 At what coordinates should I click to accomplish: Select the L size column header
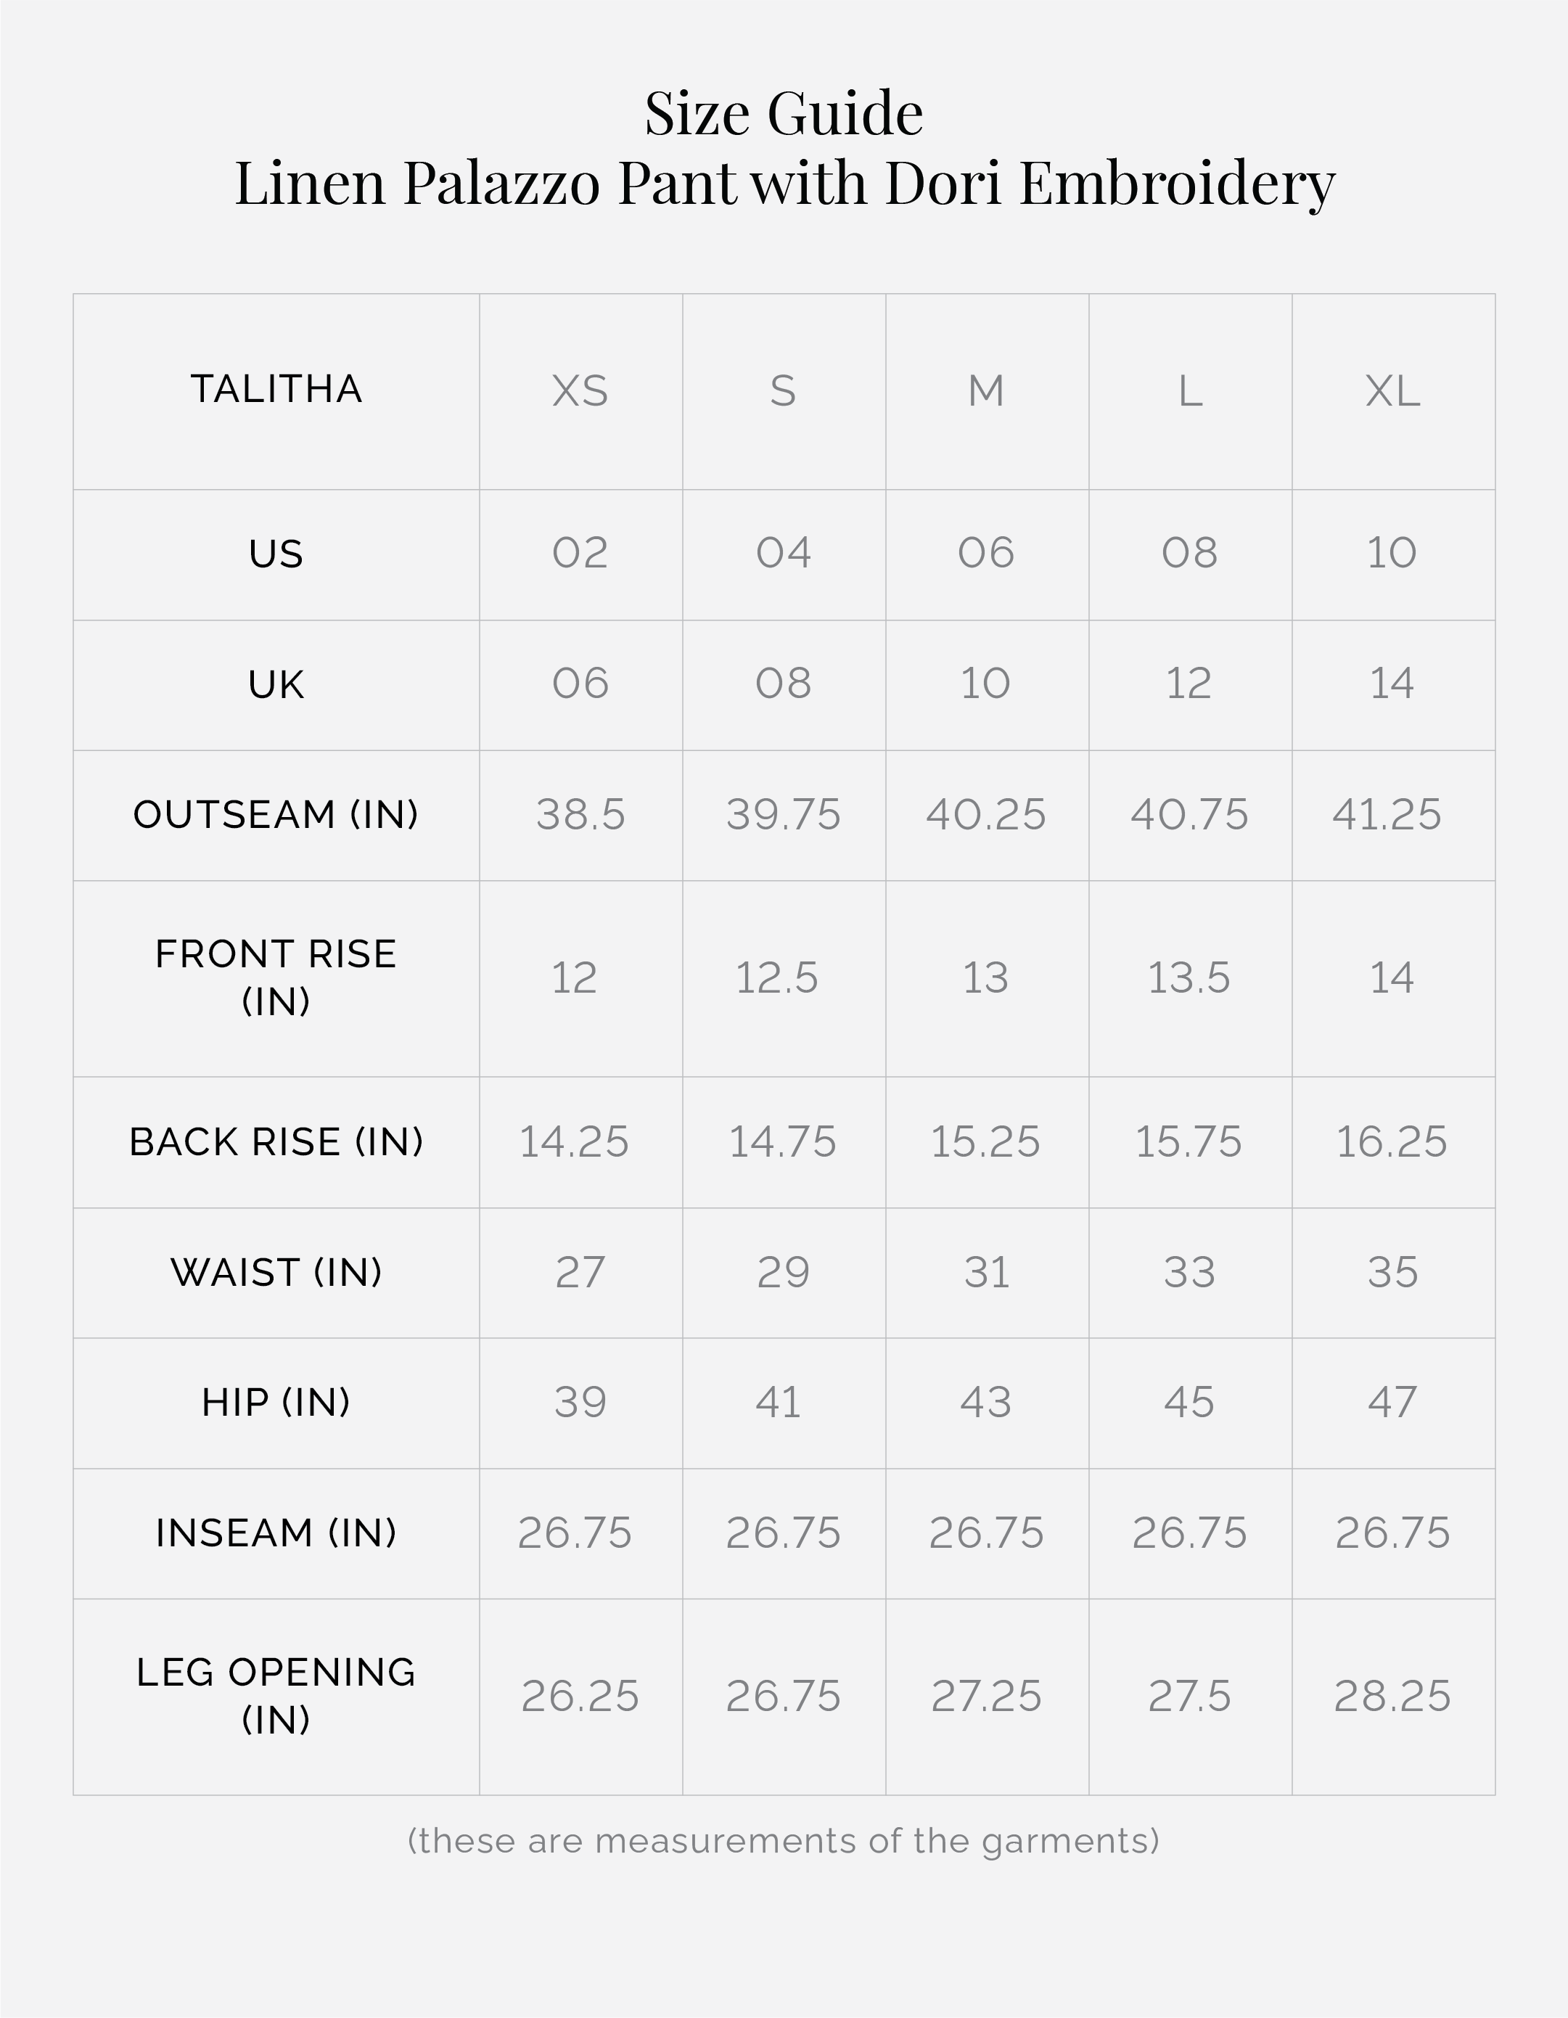[x=1190, y=391]
